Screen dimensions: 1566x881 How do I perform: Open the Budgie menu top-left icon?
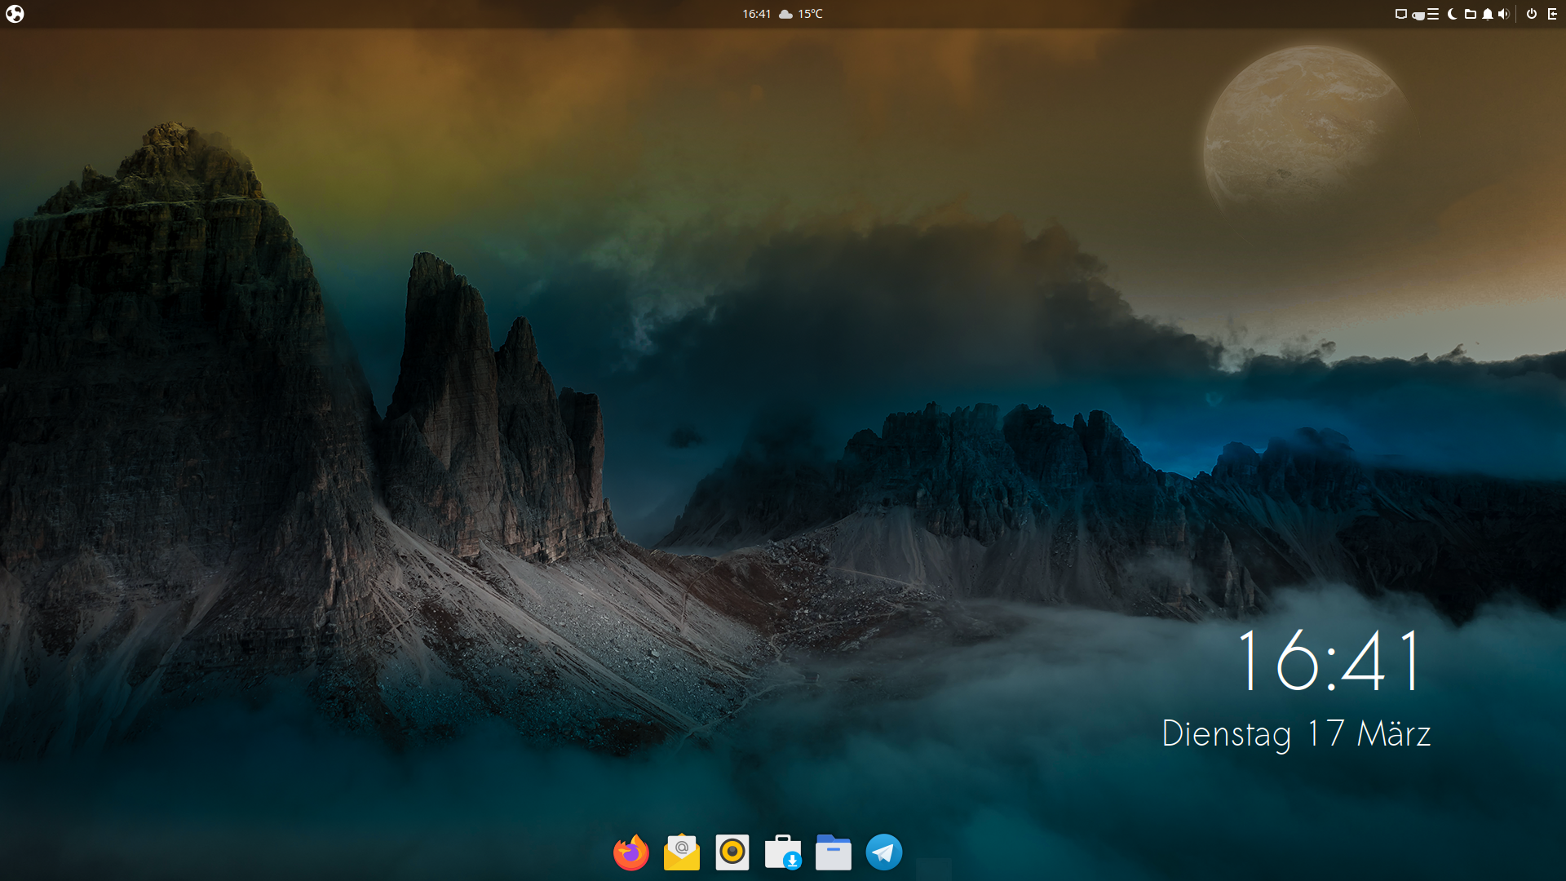(x=15, y=14)
